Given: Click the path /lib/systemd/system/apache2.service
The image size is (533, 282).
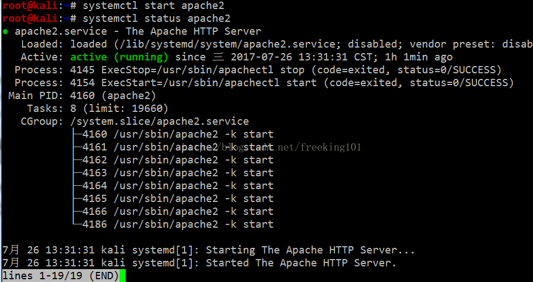Looking at the screenshot, I should (x=227, y=44).
